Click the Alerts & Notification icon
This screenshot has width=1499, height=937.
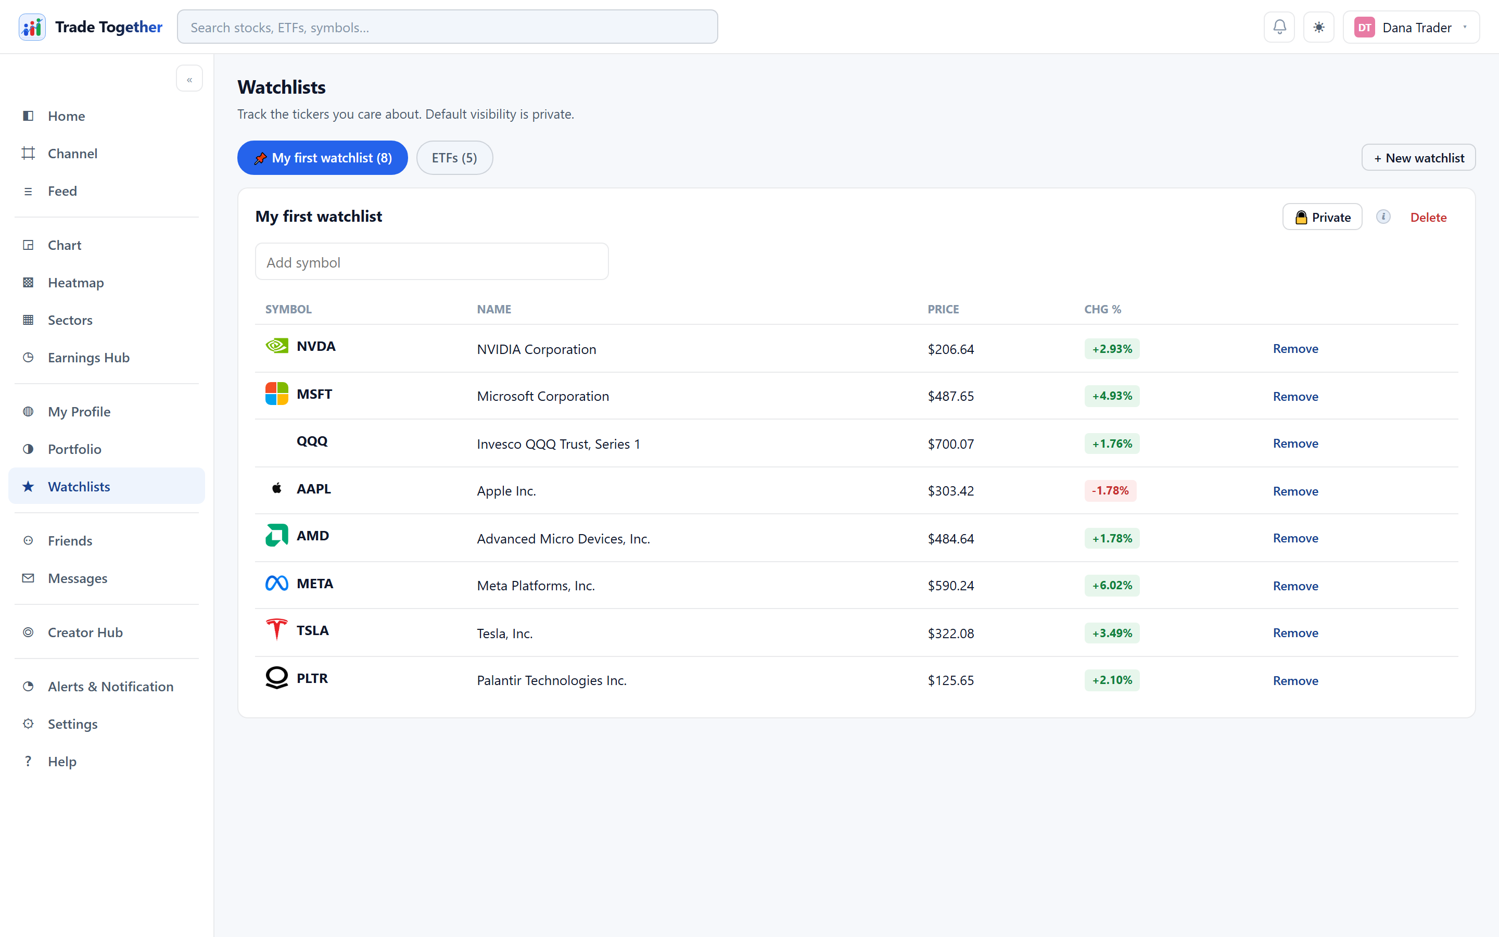[x=29, y=686]
